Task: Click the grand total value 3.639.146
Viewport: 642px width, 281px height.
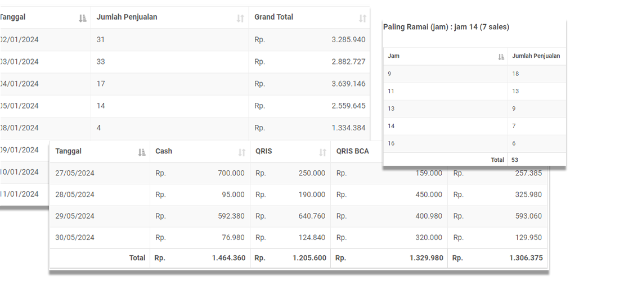Action: pyautogui.click(x=348, y=84)
